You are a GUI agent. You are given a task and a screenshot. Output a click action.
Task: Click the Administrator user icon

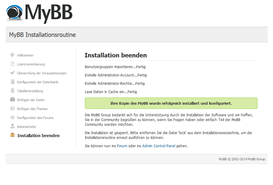point(13,126)
